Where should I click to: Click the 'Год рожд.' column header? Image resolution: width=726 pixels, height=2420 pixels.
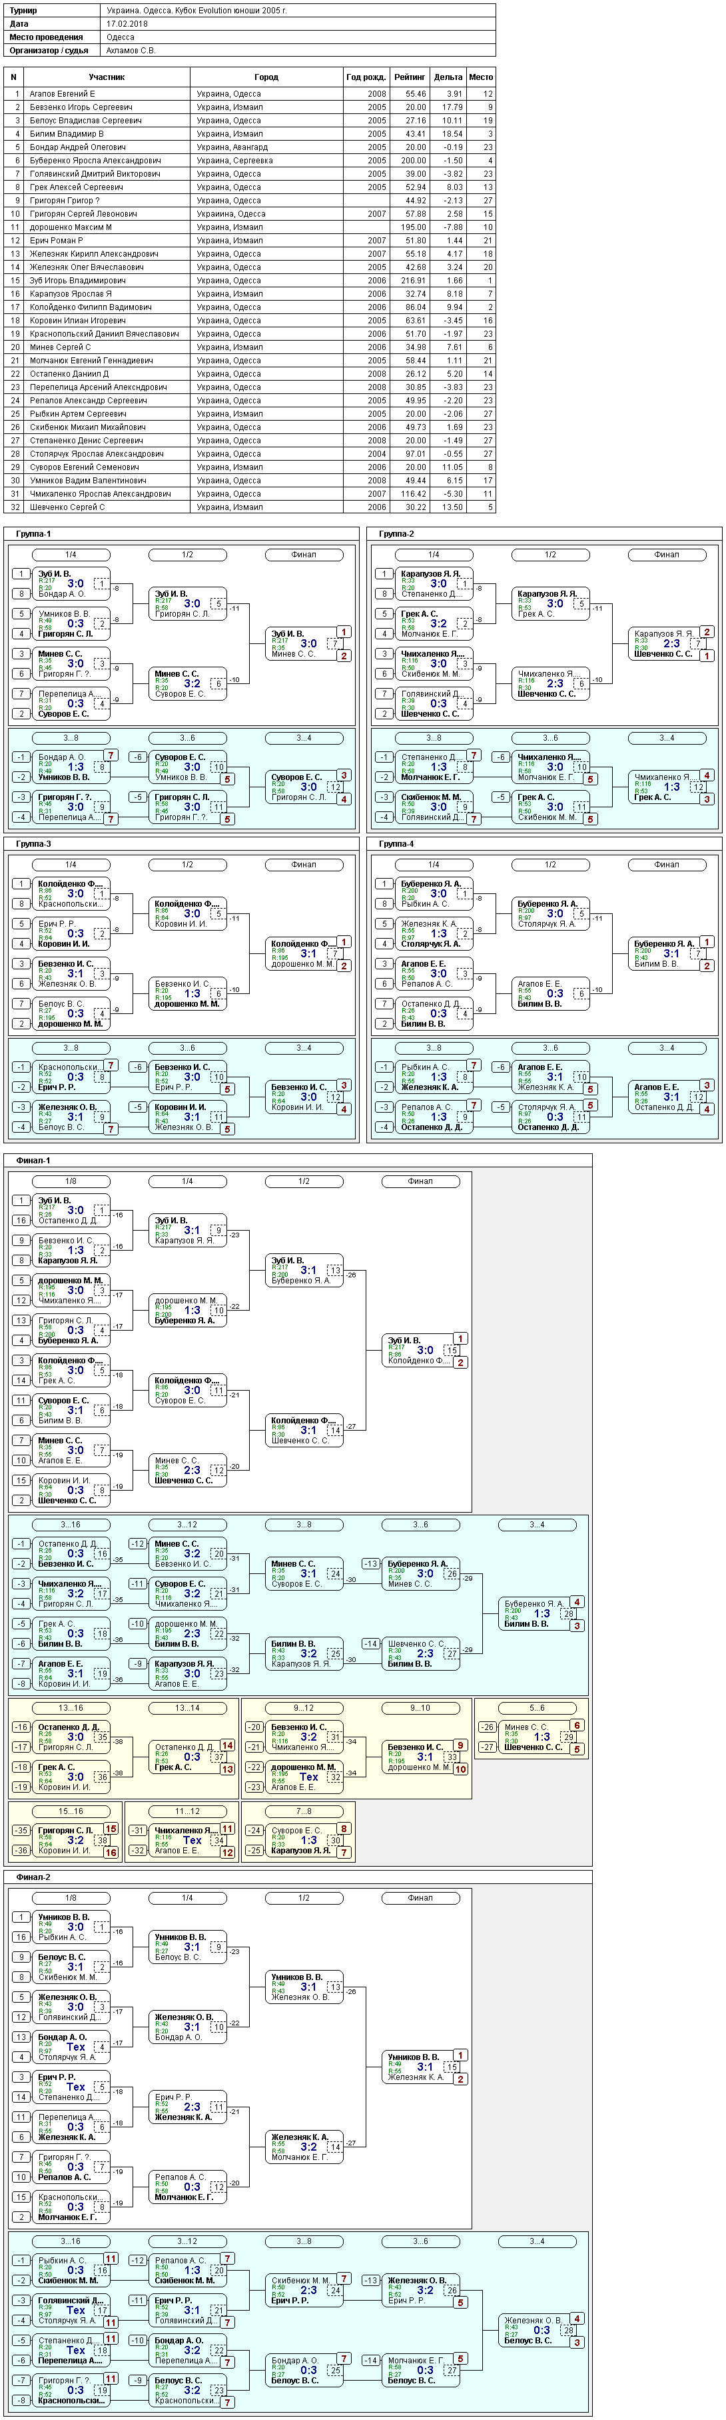click(x=366, y=77)
